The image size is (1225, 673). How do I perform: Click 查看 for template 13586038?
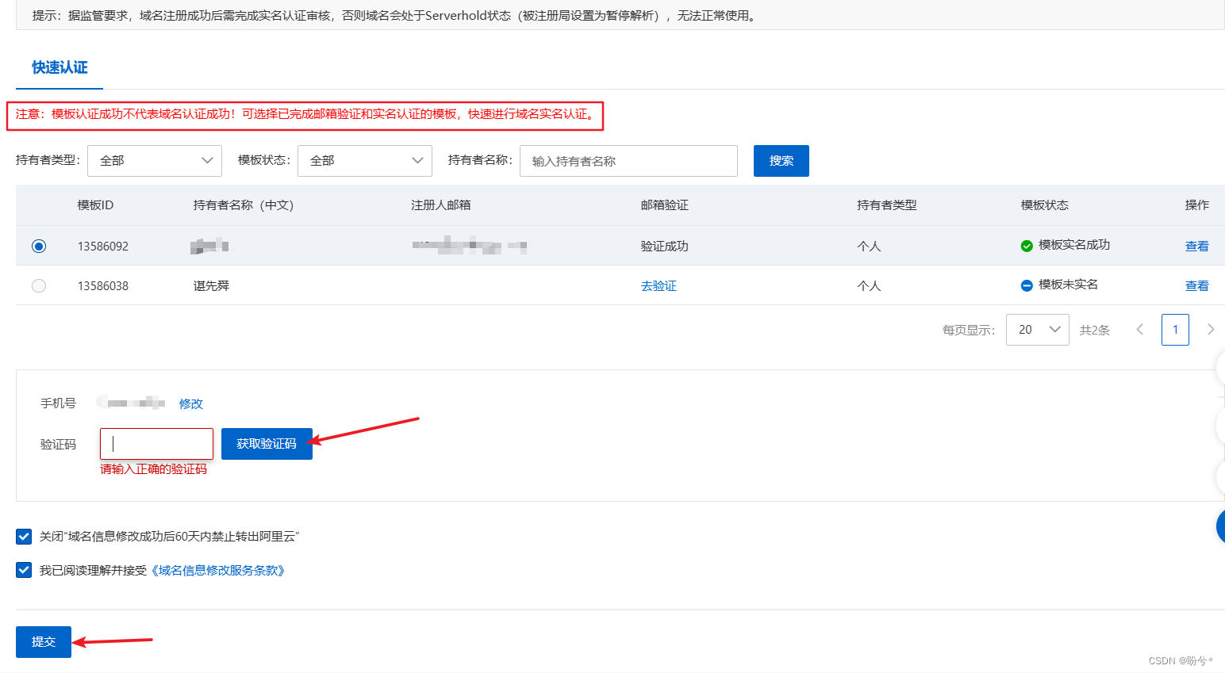pyautogui.click(x=1196, y=286)
